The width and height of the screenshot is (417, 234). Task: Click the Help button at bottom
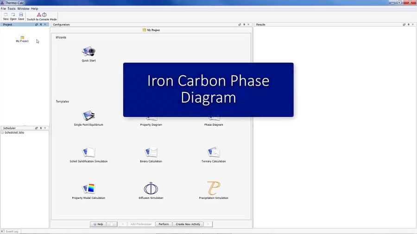pos(98,224)
